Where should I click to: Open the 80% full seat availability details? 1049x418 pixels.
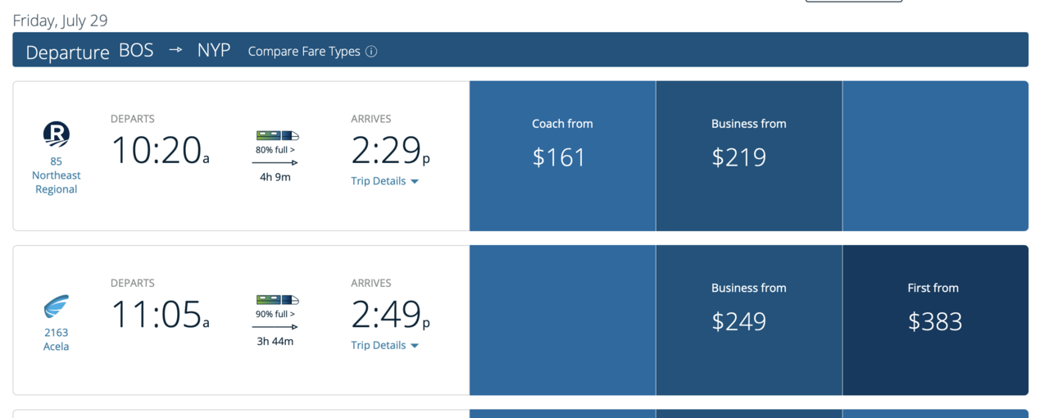pyautogui.click(x=275, y=150)
